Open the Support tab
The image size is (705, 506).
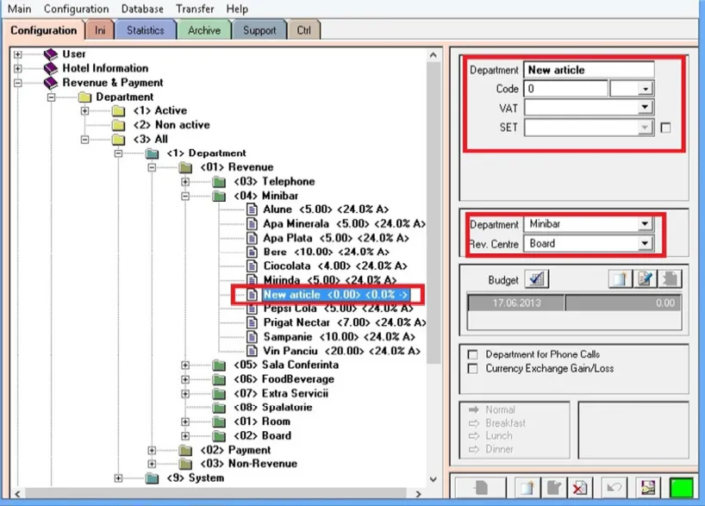259,30
